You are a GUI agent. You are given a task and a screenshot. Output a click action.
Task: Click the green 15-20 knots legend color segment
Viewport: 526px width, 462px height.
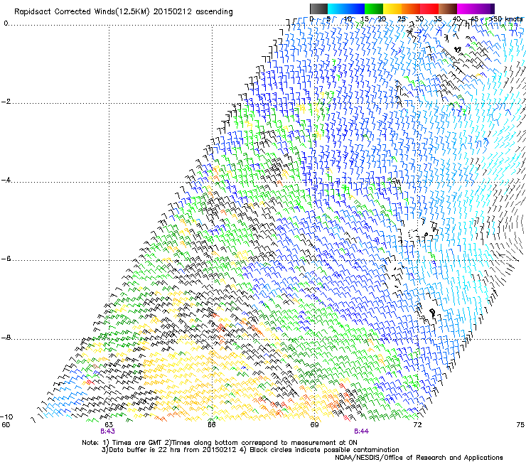[x=374, y=9]
